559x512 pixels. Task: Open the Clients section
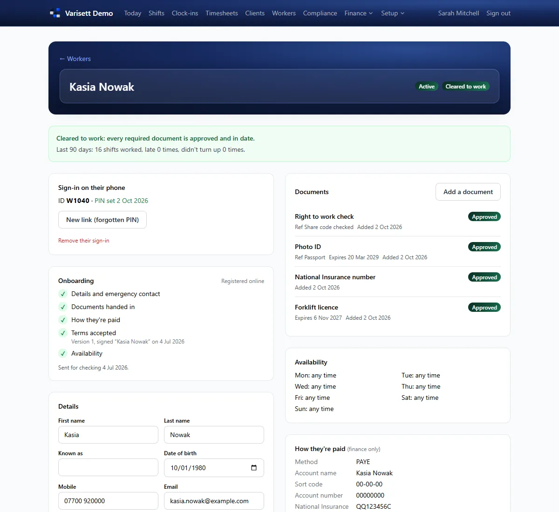tap(255, 13)
